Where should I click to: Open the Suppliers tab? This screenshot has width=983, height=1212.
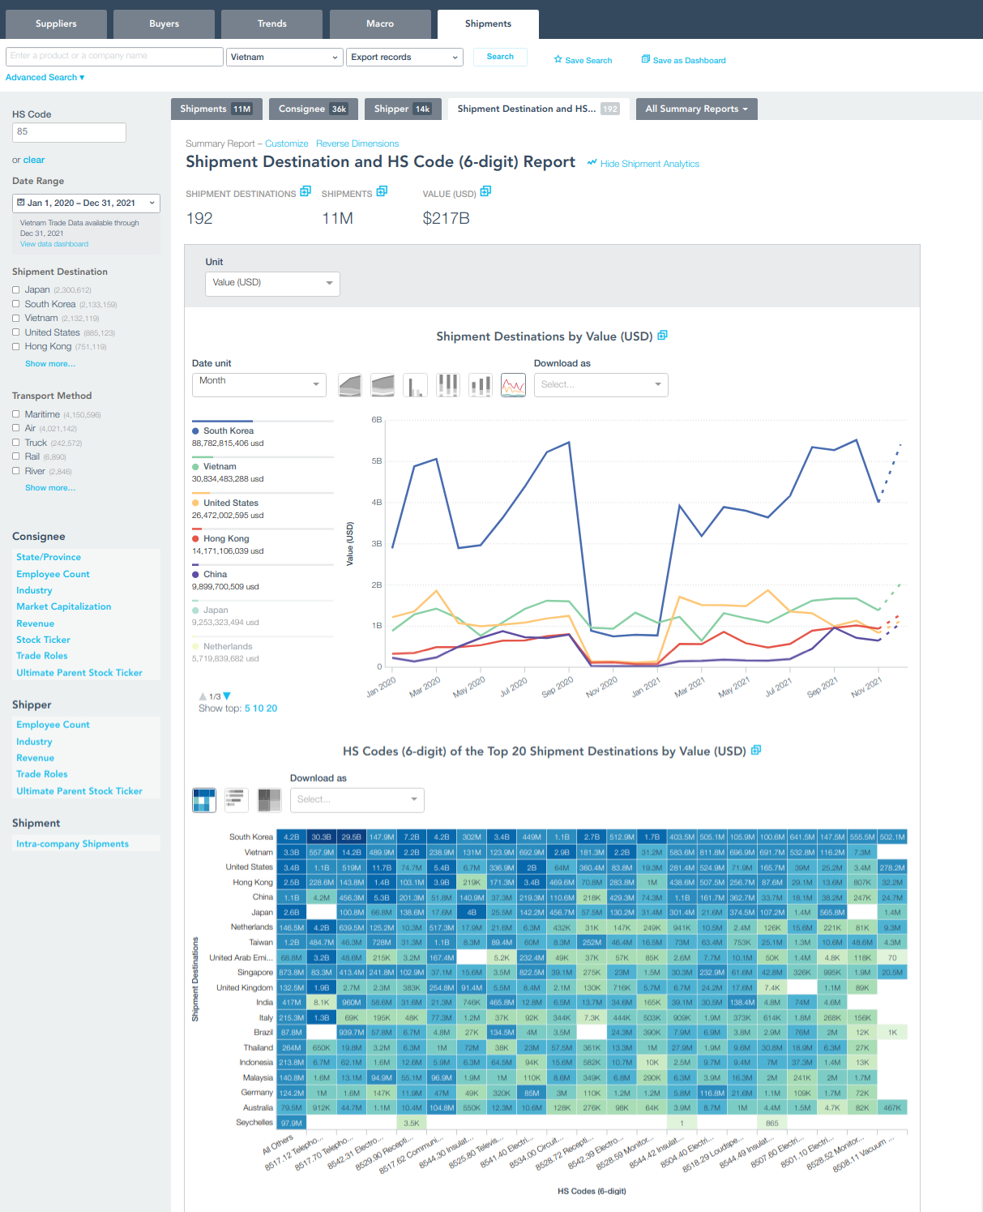click(x=56, y=24)
